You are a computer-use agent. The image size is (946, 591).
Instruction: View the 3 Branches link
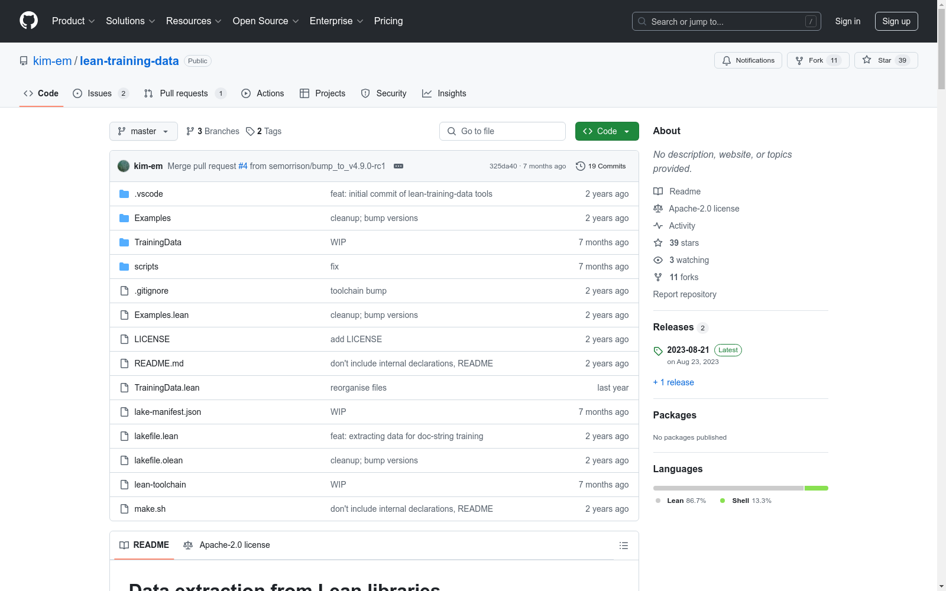click(212, 131)
